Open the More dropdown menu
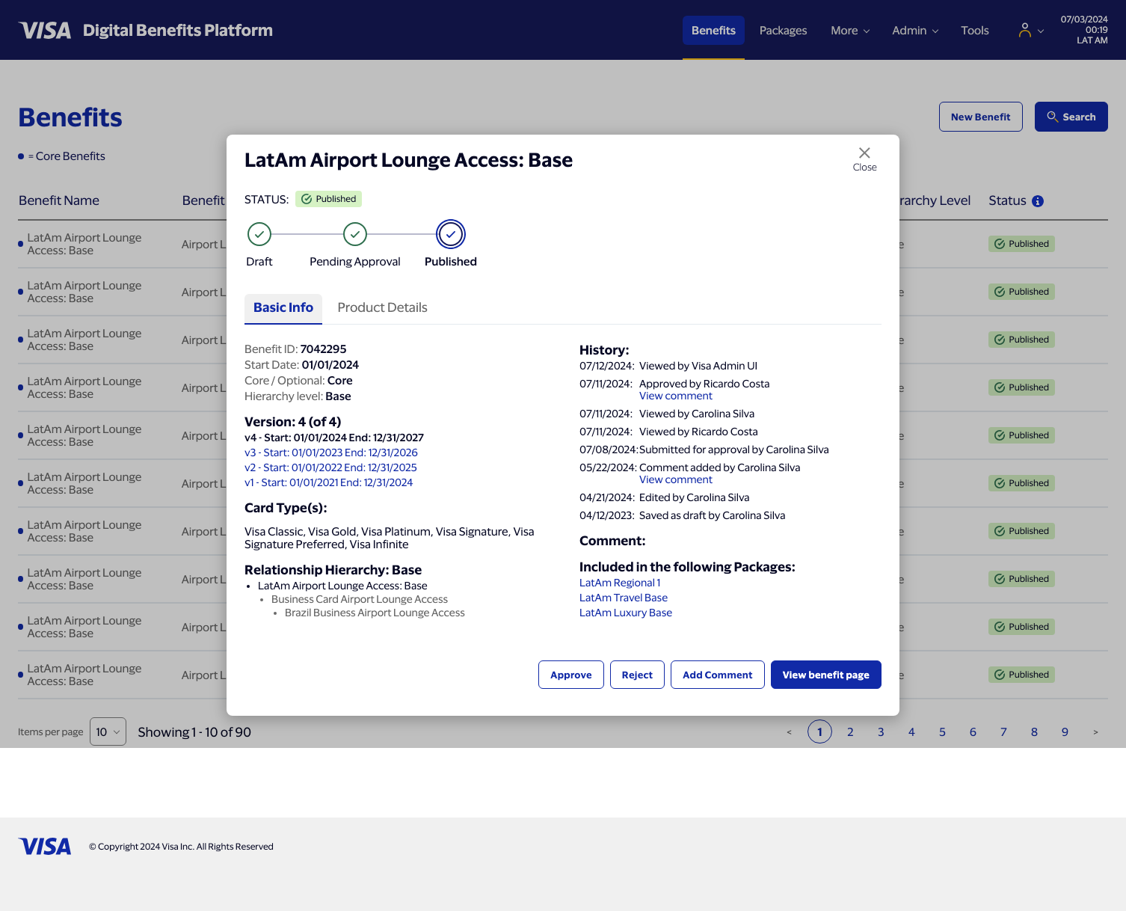Viewport: 1126px width, 911px height. [x=850, y=30]
